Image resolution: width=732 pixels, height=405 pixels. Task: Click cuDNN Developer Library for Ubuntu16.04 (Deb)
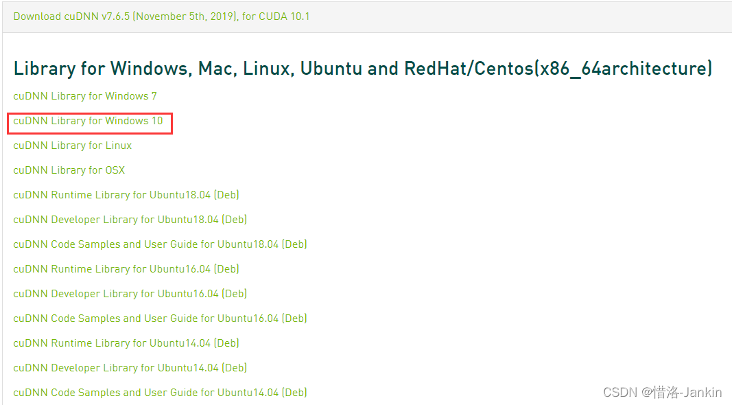coord(130,294)
